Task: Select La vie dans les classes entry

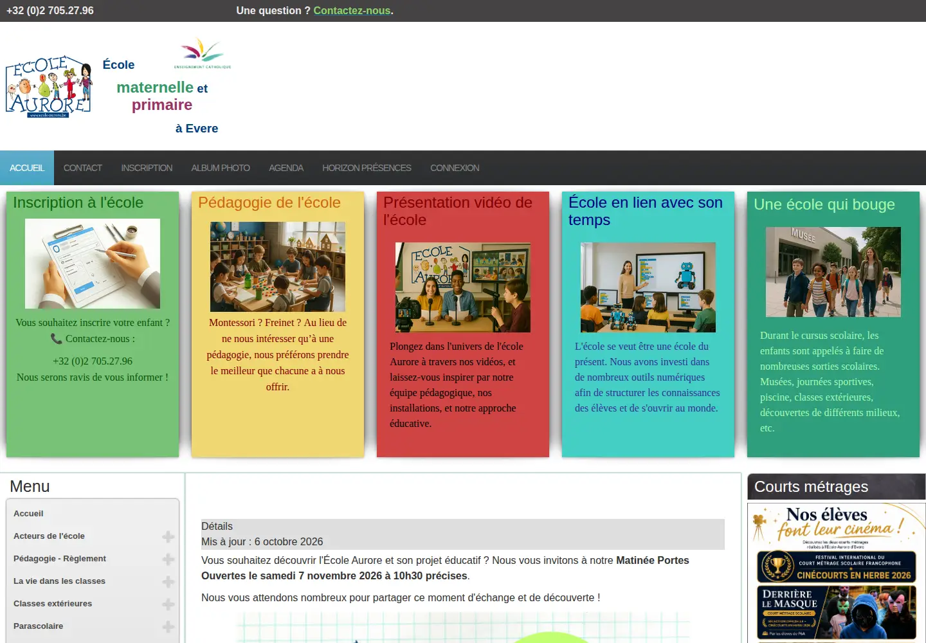Action: coord(59,581)
